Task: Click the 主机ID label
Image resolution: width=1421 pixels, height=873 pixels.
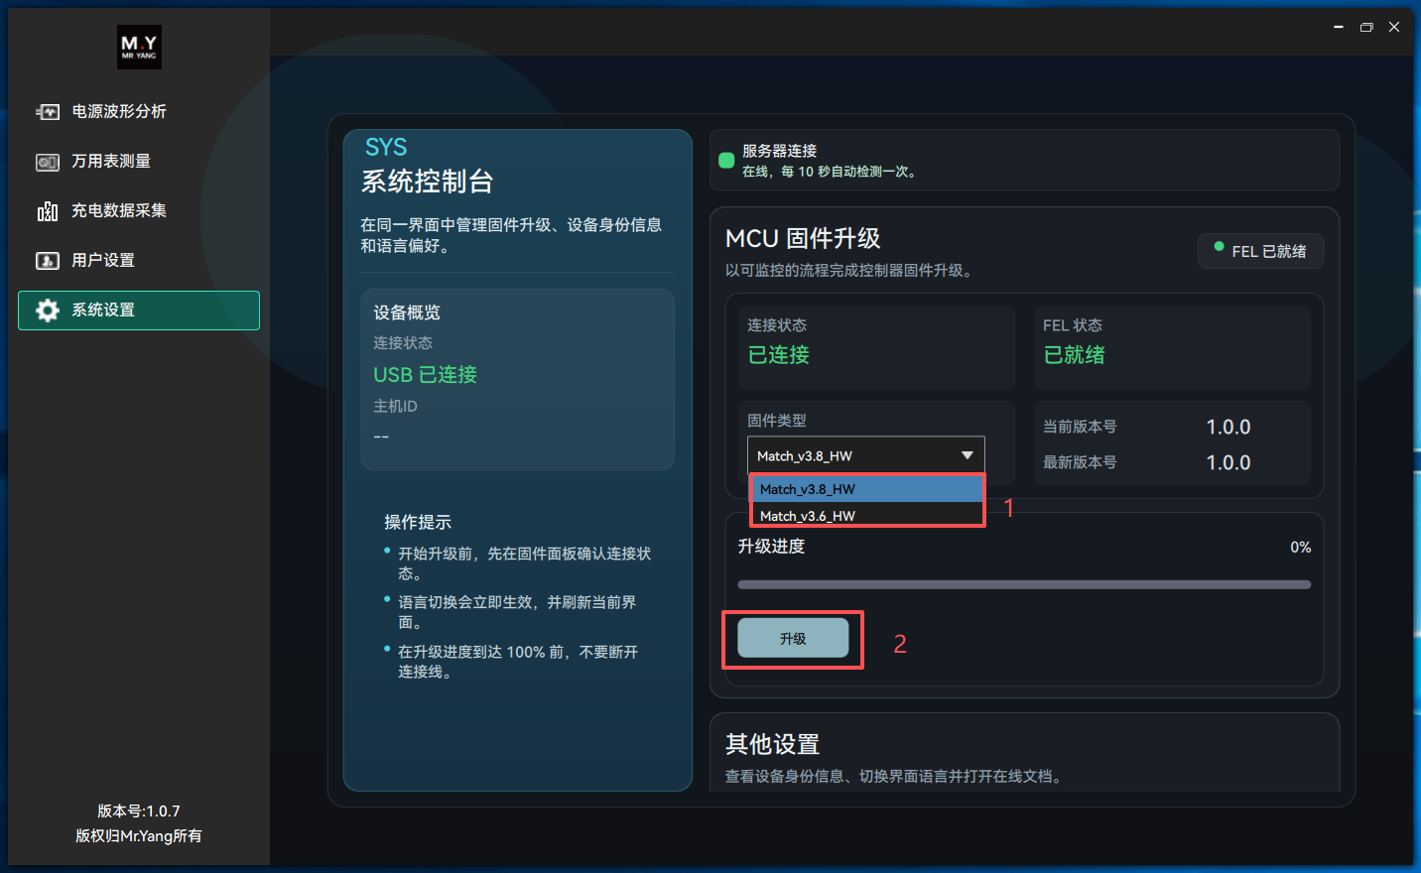Action: pyautogui.click(x=395, y=407)
